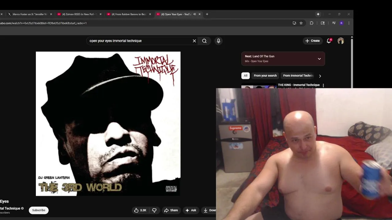Like the video with 3.3K thumbs up
Image resolution: width=392 pixels, height=220 pixels.
[140, 210]
